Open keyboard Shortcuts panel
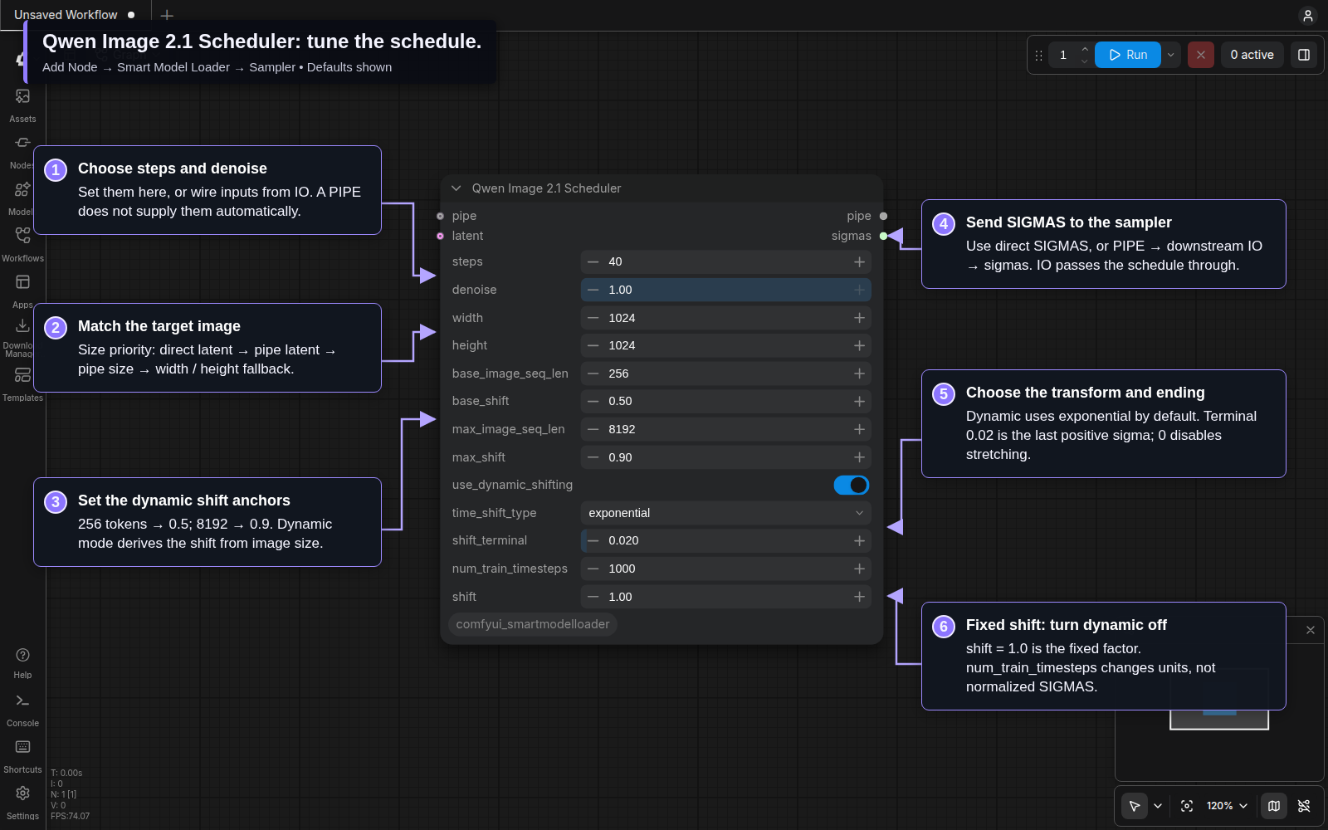 (22, 756)
